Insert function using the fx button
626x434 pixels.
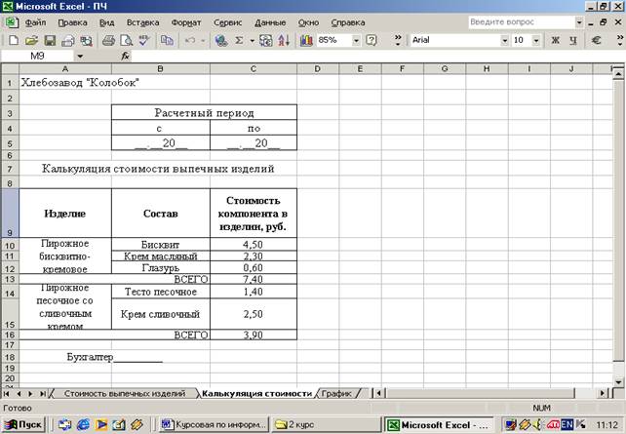[x=125, y=57]
